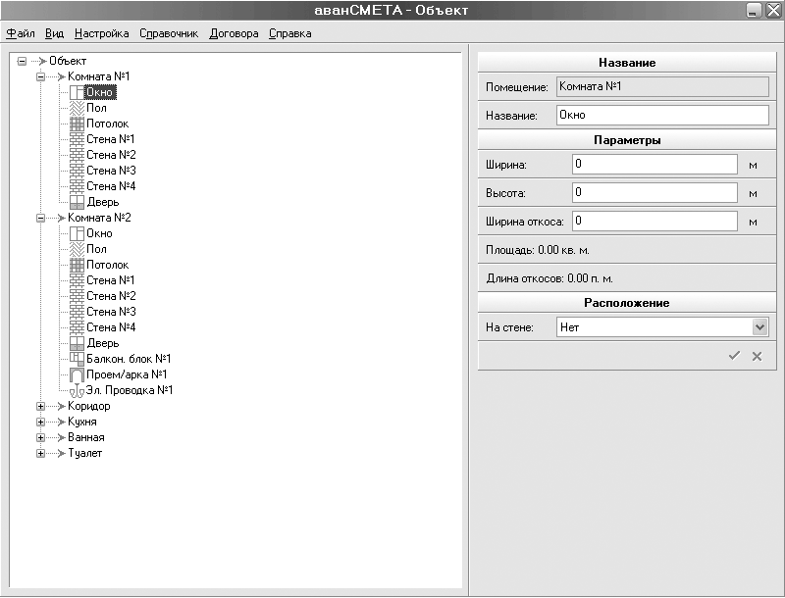Open the Файл menu
This screenshot has height=598, width=785.
(x=20, y=33)
